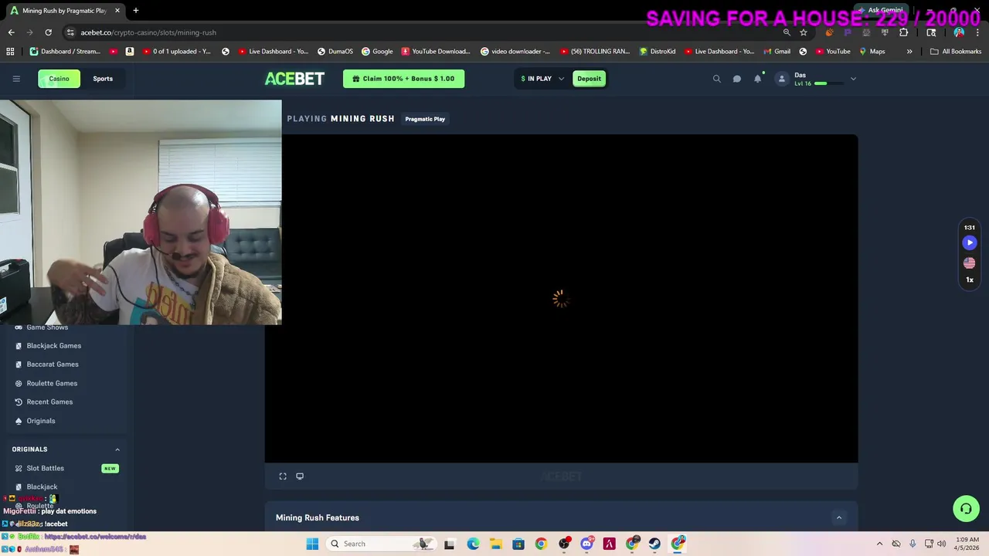Open Microsoft Edge from the taskbar

(473, 544)
